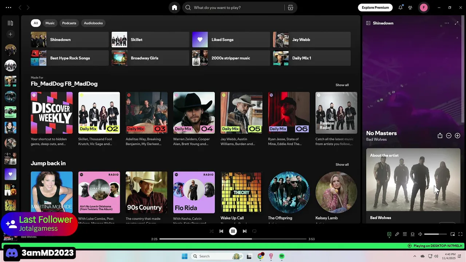Open the Best Hype Rock Songs tile
The height and width of the screenshot is (262, 466).
pos(70,58)
